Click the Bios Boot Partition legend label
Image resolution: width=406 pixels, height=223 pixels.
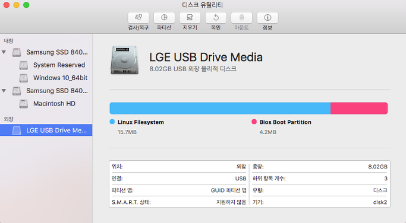pos(285,122)
